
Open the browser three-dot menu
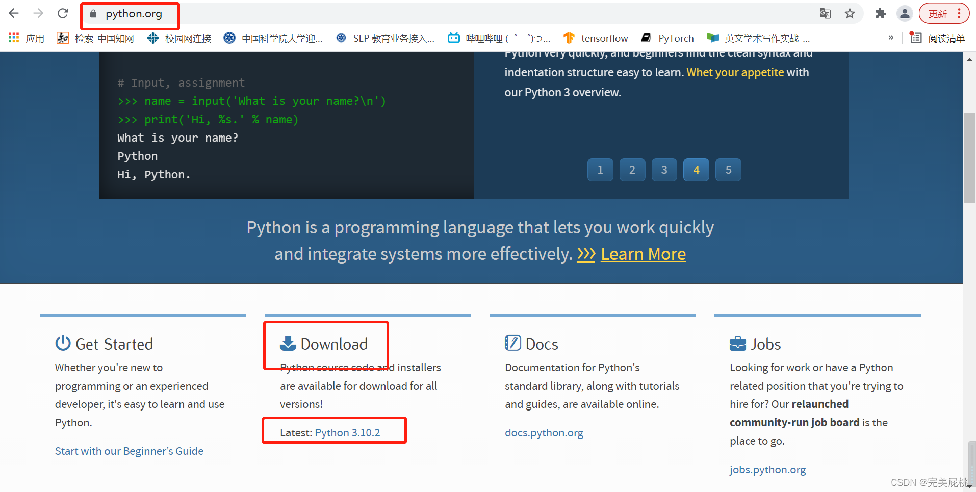[x=959, y=14]
